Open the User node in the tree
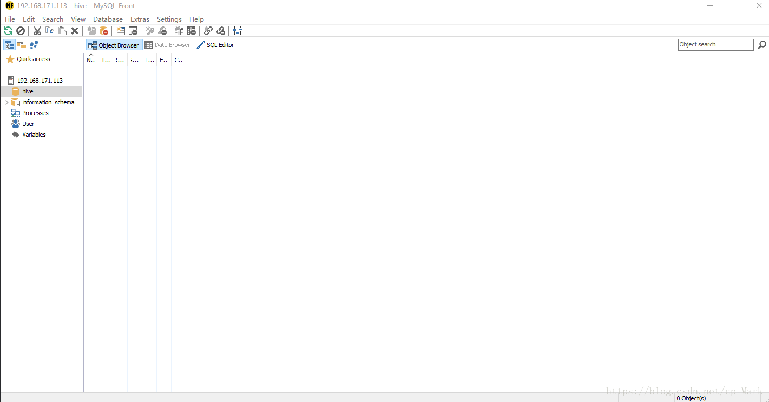769x402 pixels. (28, 124)
